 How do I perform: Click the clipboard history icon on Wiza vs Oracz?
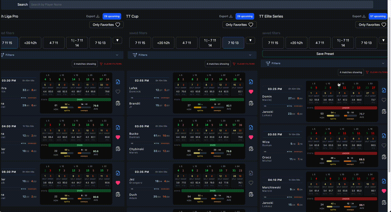pyautogui.click(x=384, y=157)
